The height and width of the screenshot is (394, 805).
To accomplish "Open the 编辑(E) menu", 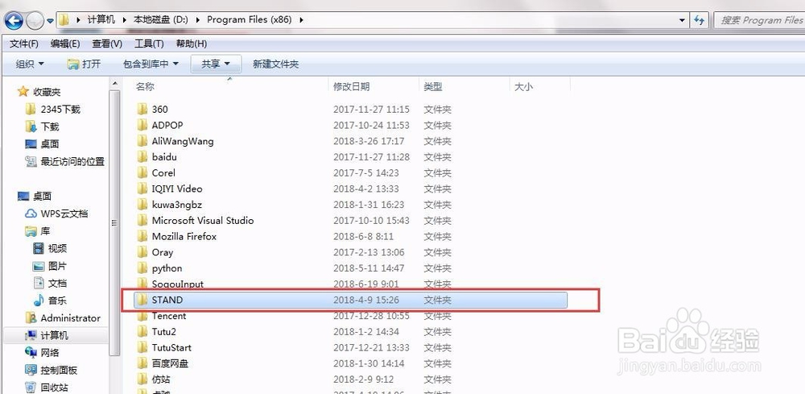I will 65,44.
